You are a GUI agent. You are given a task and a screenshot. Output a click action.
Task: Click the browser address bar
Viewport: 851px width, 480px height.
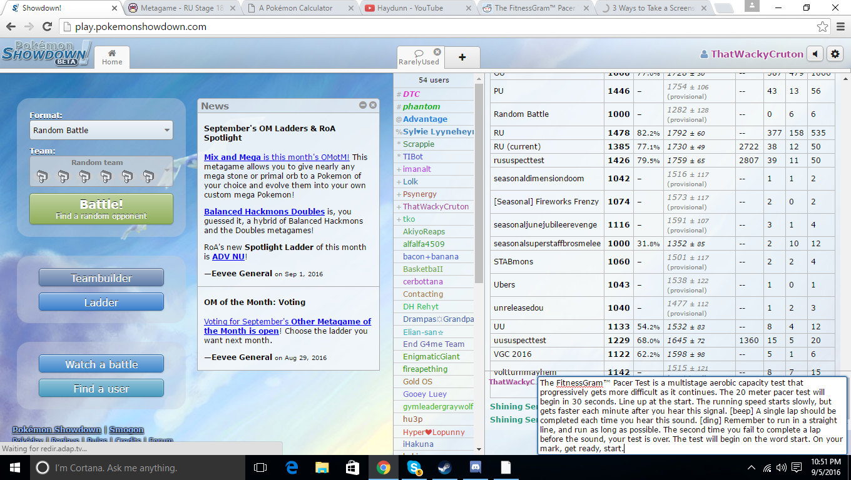click(x=438, y=27)
